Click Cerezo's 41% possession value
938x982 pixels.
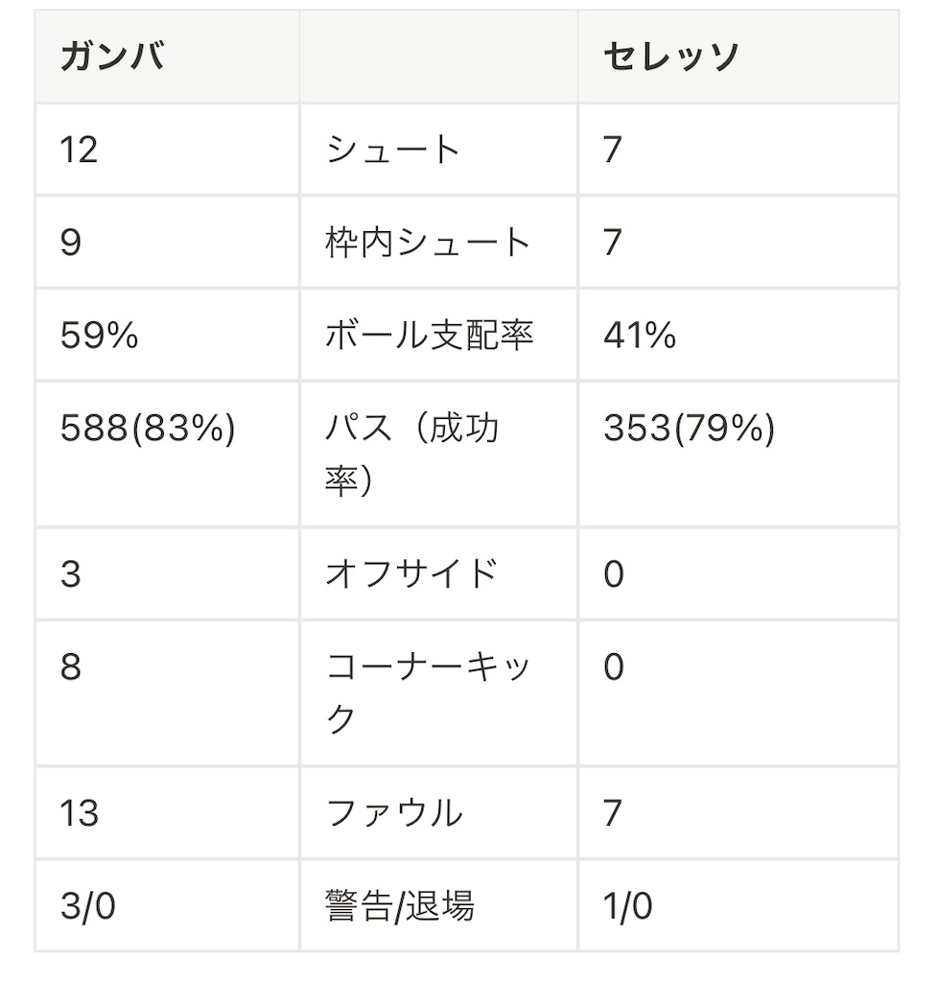[640, 335]
